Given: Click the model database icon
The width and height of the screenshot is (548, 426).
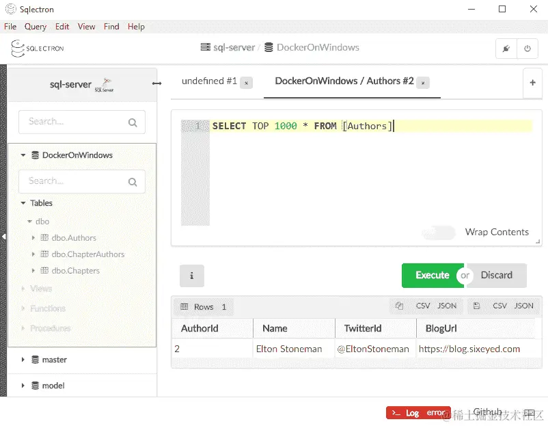Looking at the screenshot, I should [35, 386].
